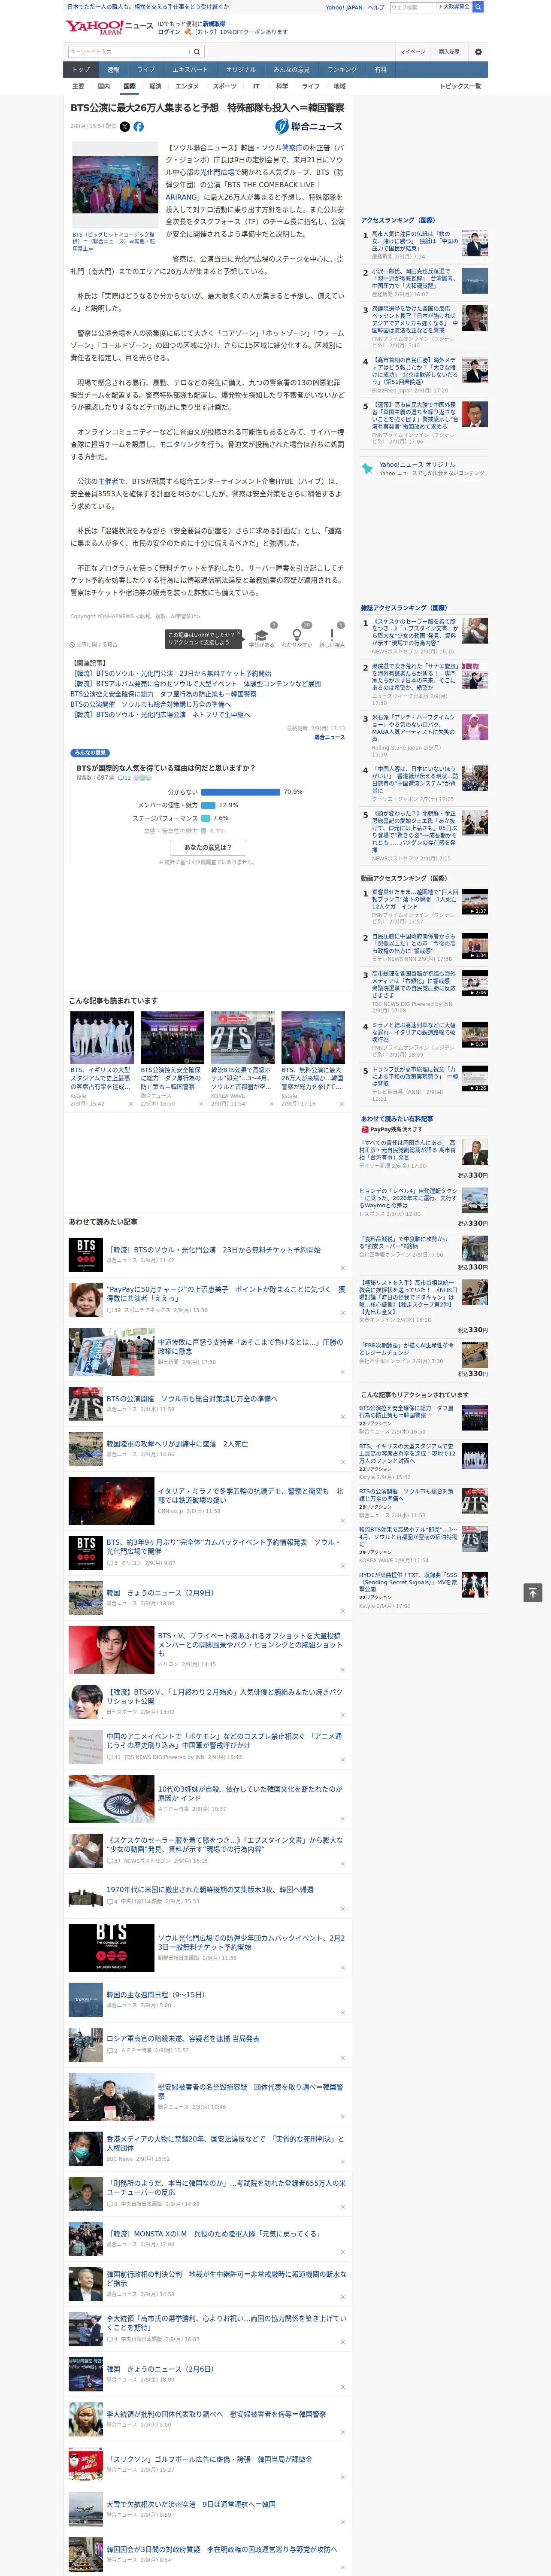Open related link 23日から無料チケット予約開始
Screen dimensions: 551x2576
[171, 673]
